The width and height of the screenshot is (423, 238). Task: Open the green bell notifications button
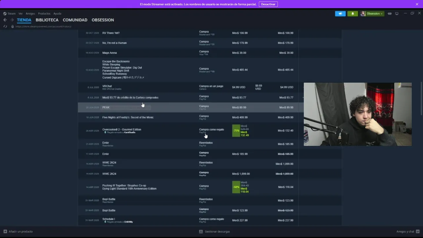tap(353, 14)
